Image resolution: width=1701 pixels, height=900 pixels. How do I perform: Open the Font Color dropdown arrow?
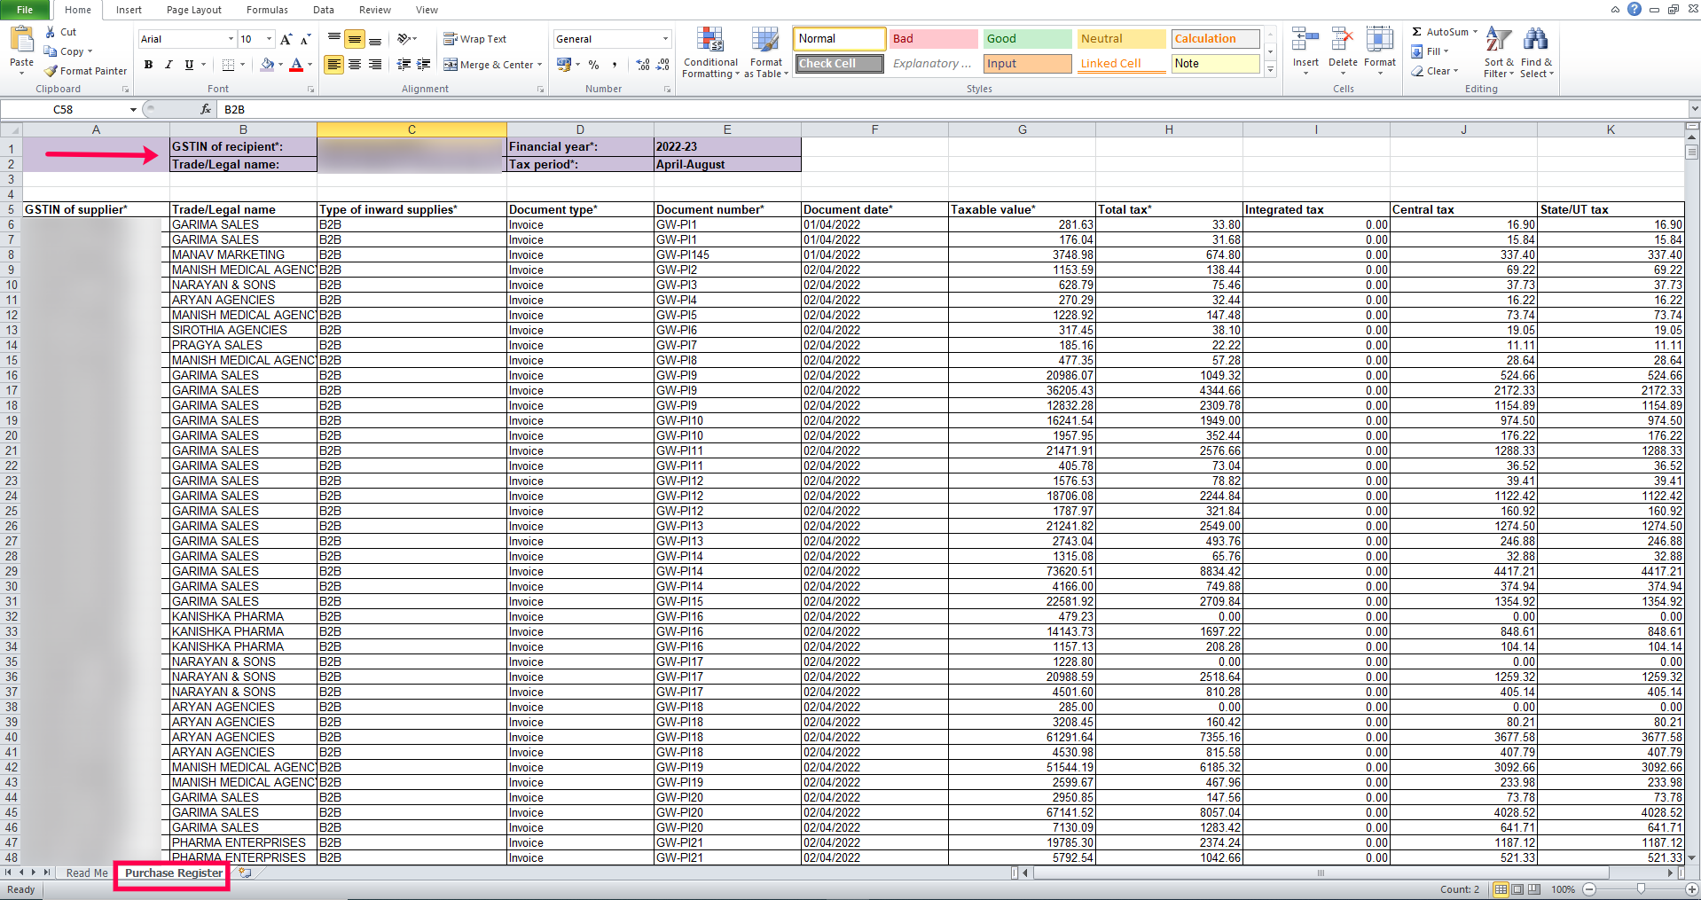[310, 65]
